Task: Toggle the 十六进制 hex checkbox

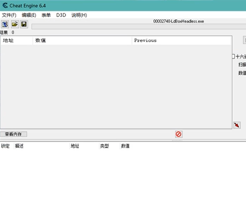Action: click(x=233, y=56)
